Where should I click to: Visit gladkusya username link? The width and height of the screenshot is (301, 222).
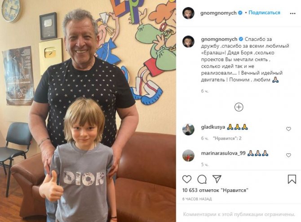click(x=213, y=127)
